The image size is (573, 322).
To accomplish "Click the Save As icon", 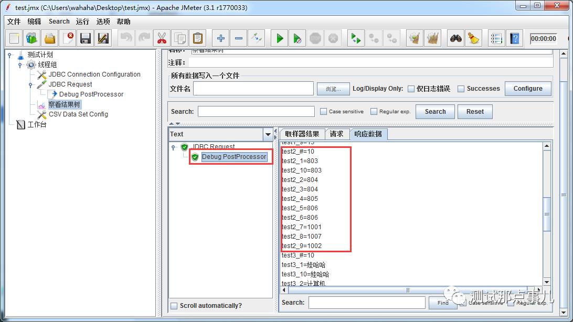I will click(x=103, y=38).
